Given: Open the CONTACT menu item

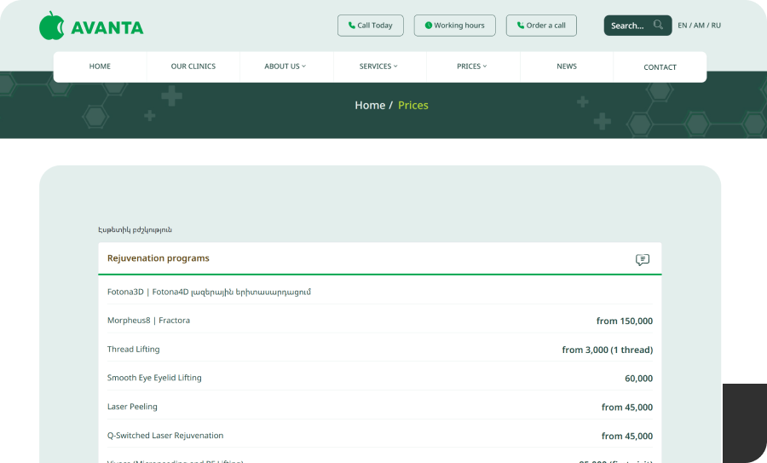Looking at the screenshot, I should [x=660, y=67].
